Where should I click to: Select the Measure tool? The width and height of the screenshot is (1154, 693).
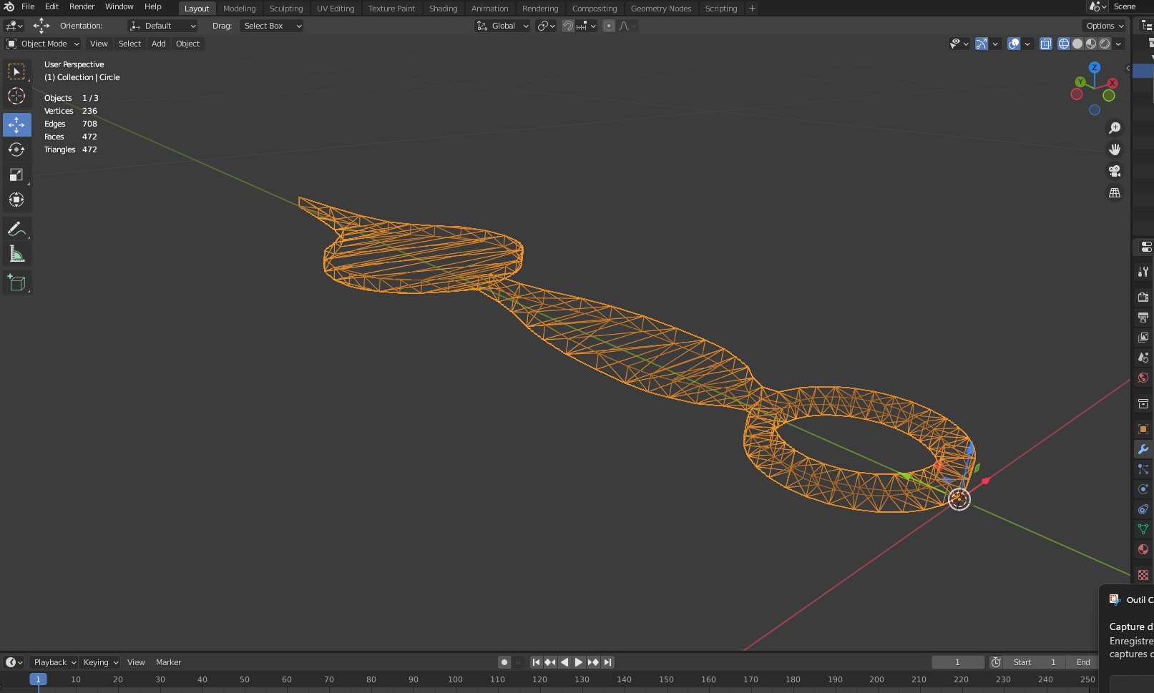(16, 254)
